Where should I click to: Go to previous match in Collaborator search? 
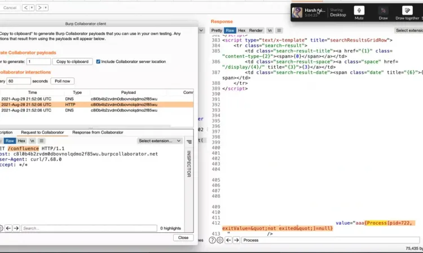pos(8,228)
